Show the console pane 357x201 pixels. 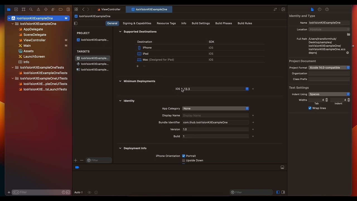coord(283,192)
